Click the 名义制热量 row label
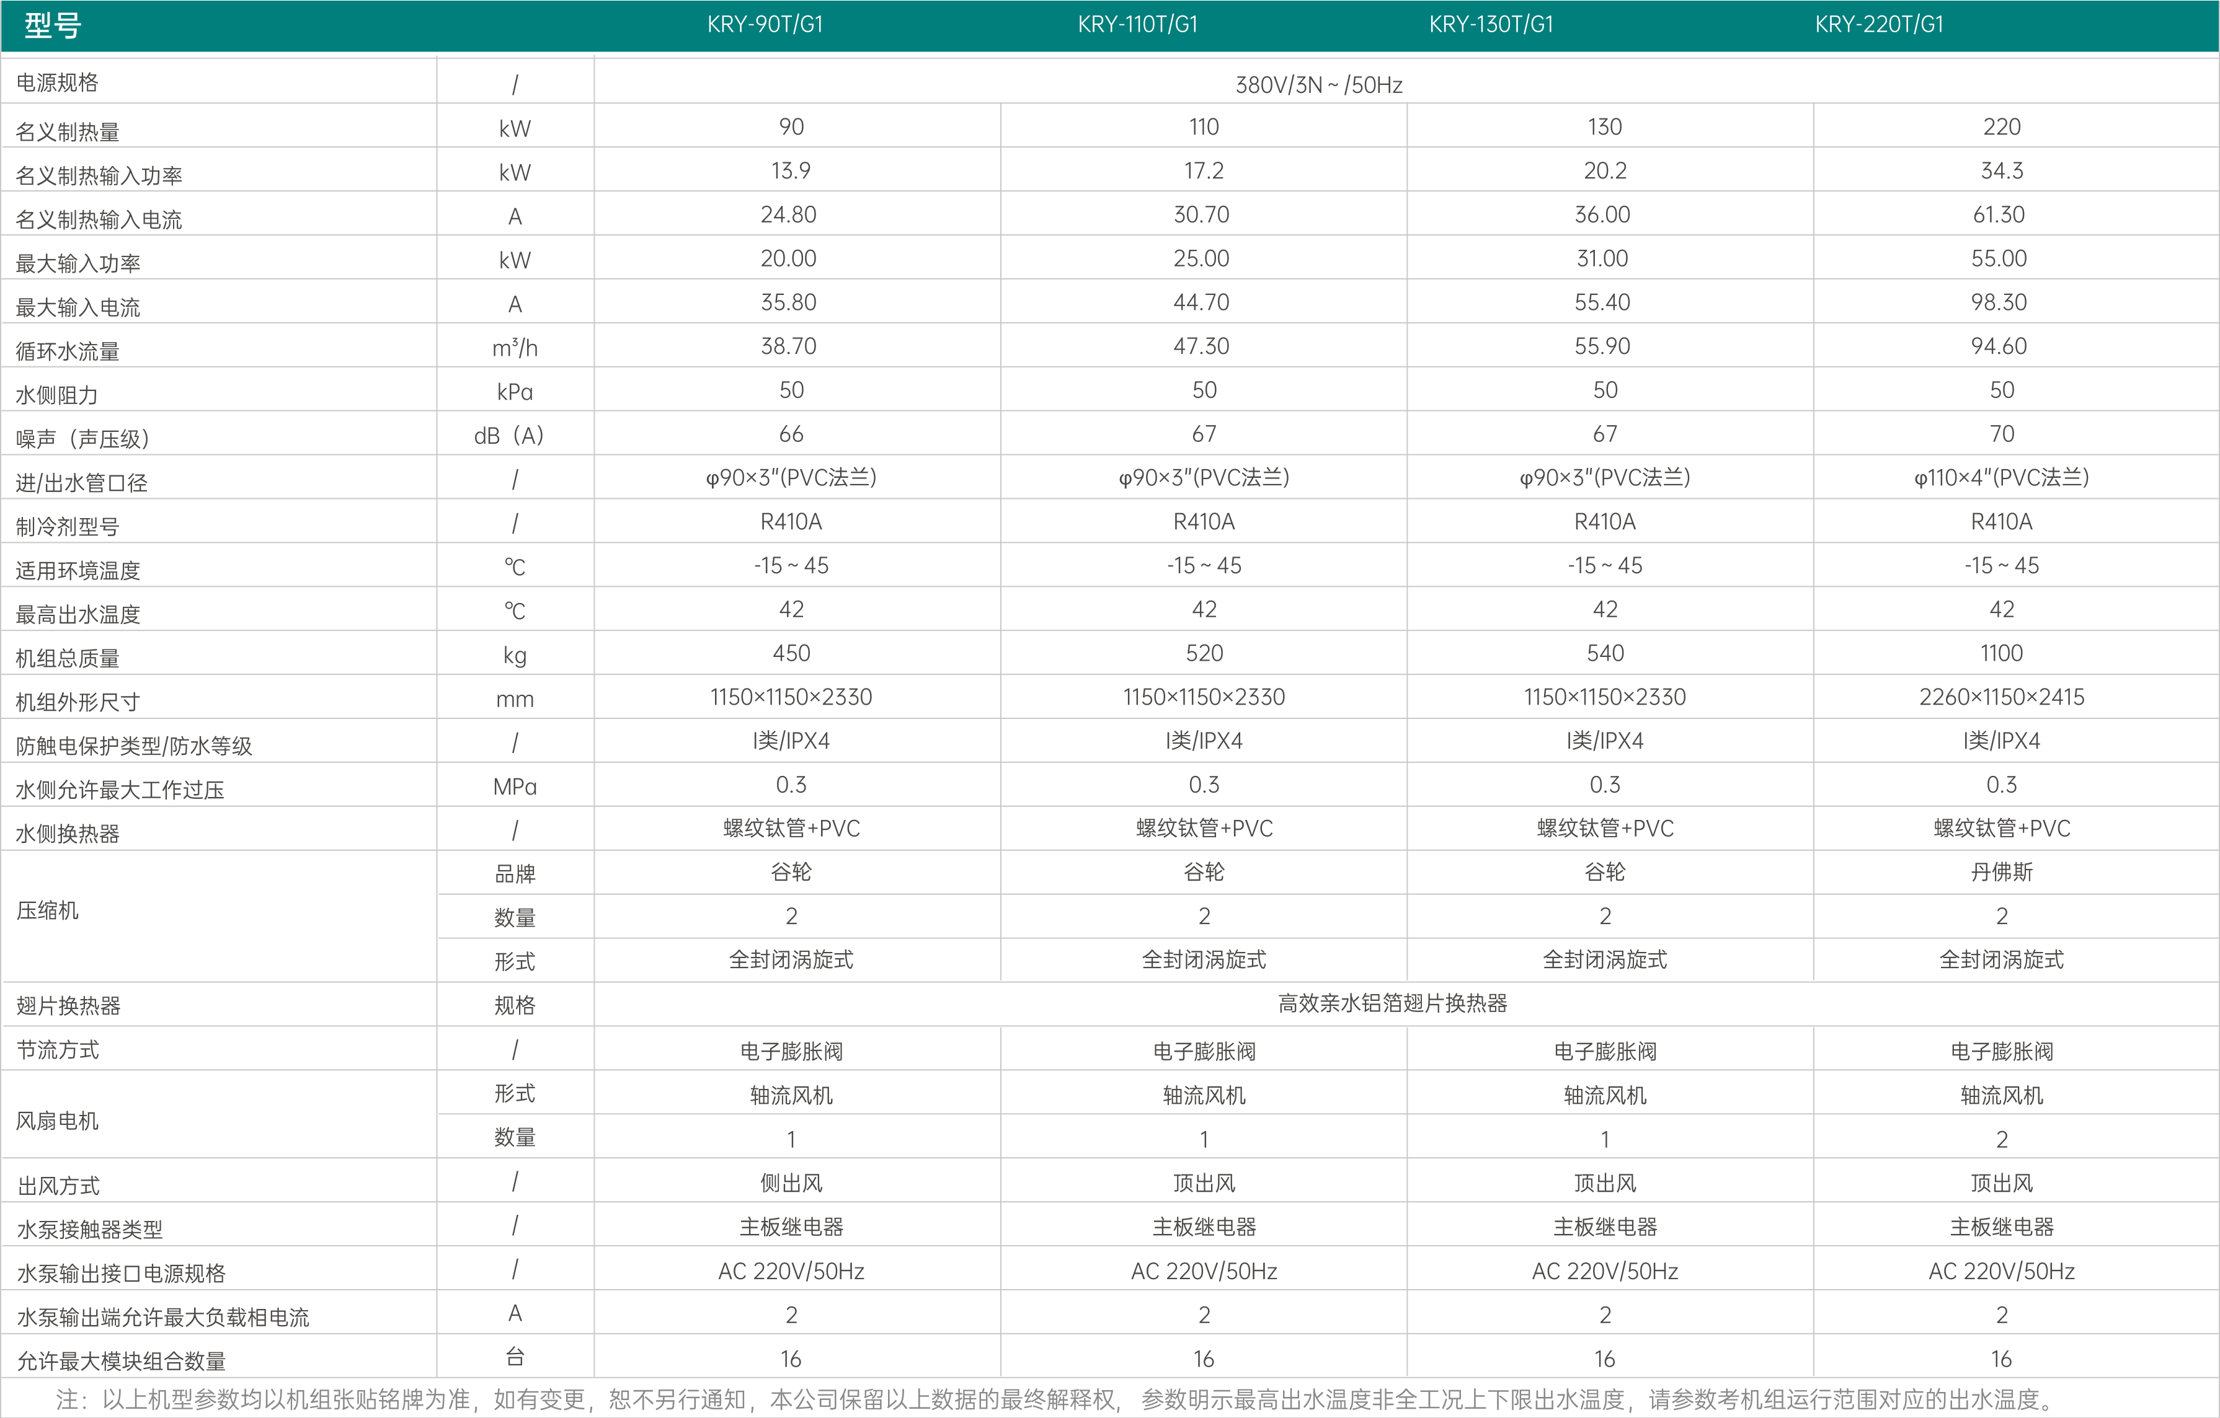 tap(68, 132)
